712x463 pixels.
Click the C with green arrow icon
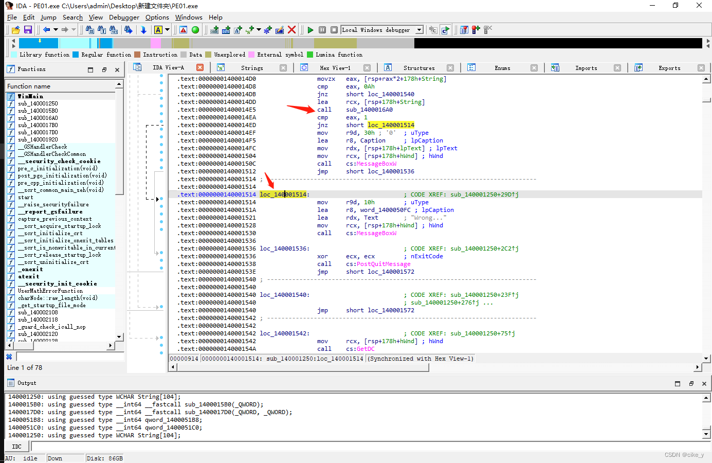[445, 30]
